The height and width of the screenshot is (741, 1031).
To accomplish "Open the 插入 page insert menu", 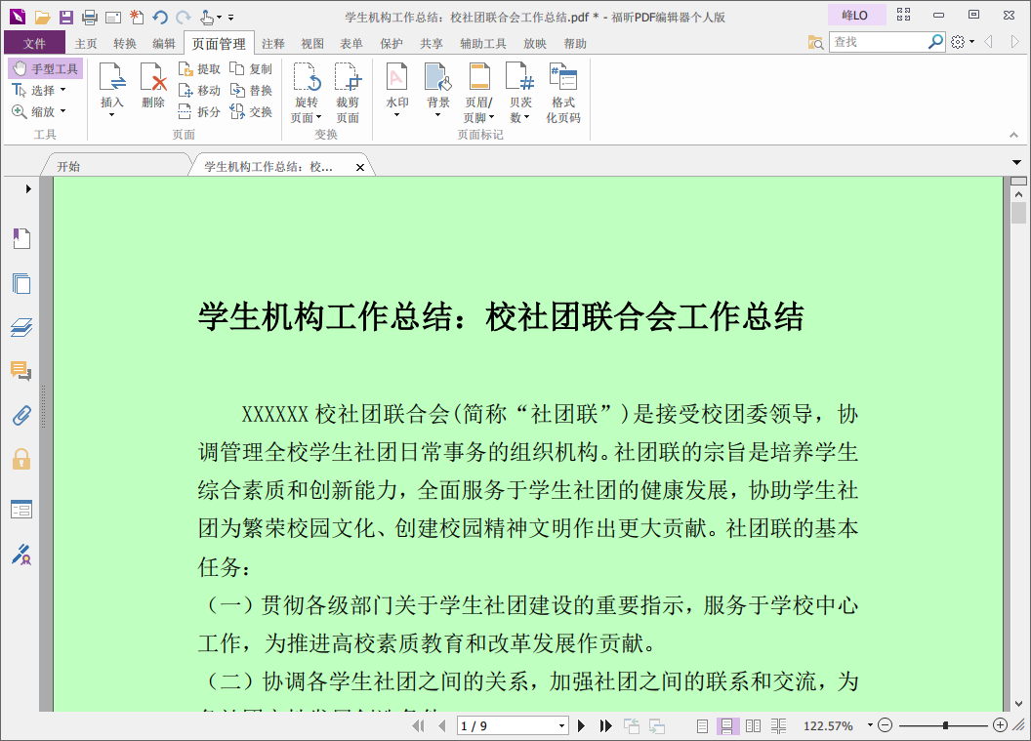I will tap(111, 91).
